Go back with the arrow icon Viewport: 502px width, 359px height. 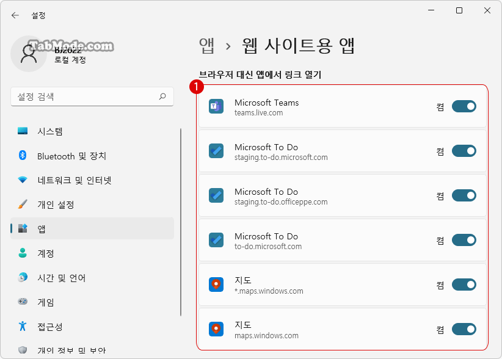15,15
